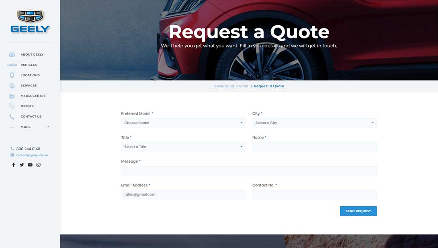The image size is (438, 248).
Task: Focus the Message input field
Action: pos(249,171)
